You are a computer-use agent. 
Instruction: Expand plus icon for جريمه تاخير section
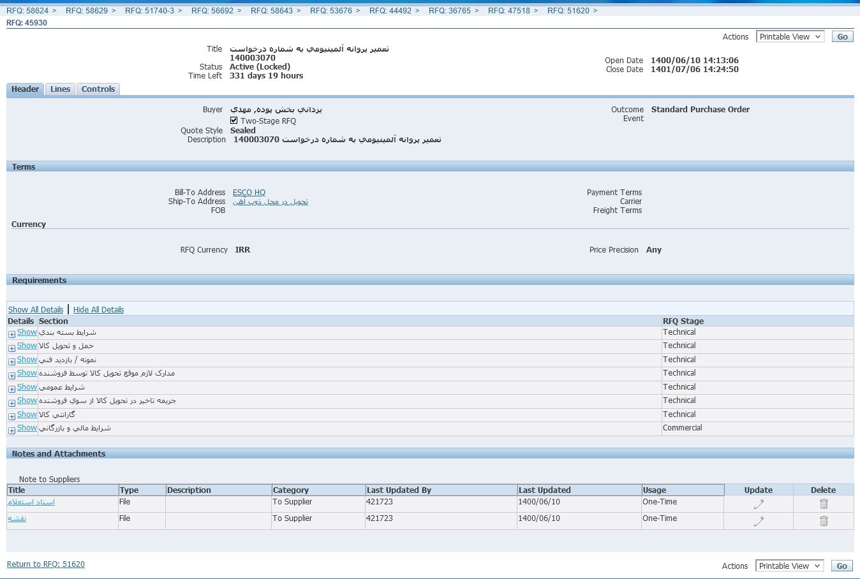(11, 403)
